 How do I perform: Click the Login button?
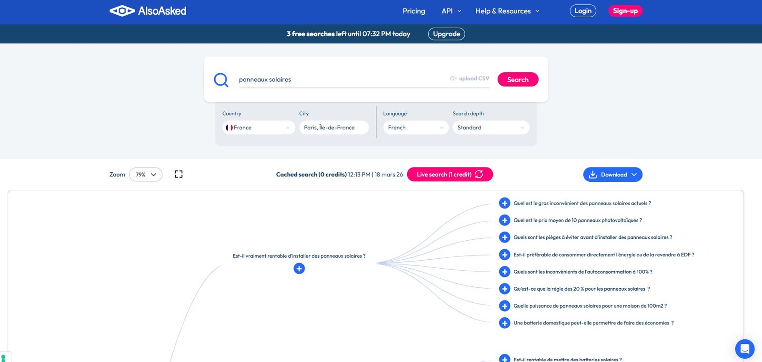click(583, 11)
